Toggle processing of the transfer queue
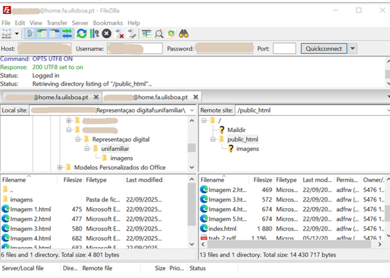This screenshot has width=390, height=278. pyautogui.click(x=94, y=34)
